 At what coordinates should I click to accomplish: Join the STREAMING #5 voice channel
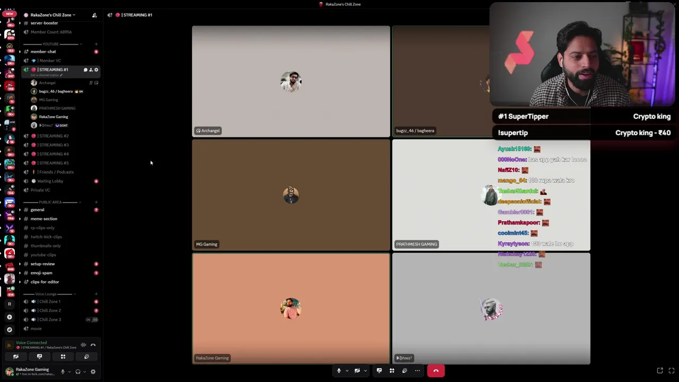(x=53, y=163)
